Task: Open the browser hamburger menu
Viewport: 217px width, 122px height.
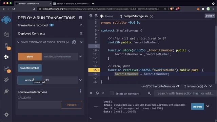Action: (x=213, y=9)
